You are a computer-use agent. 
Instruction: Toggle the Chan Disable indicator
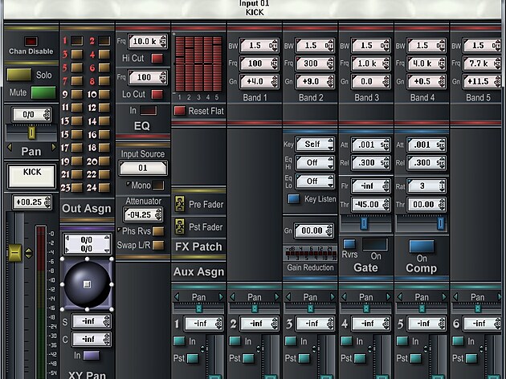(x=31, y=41)
